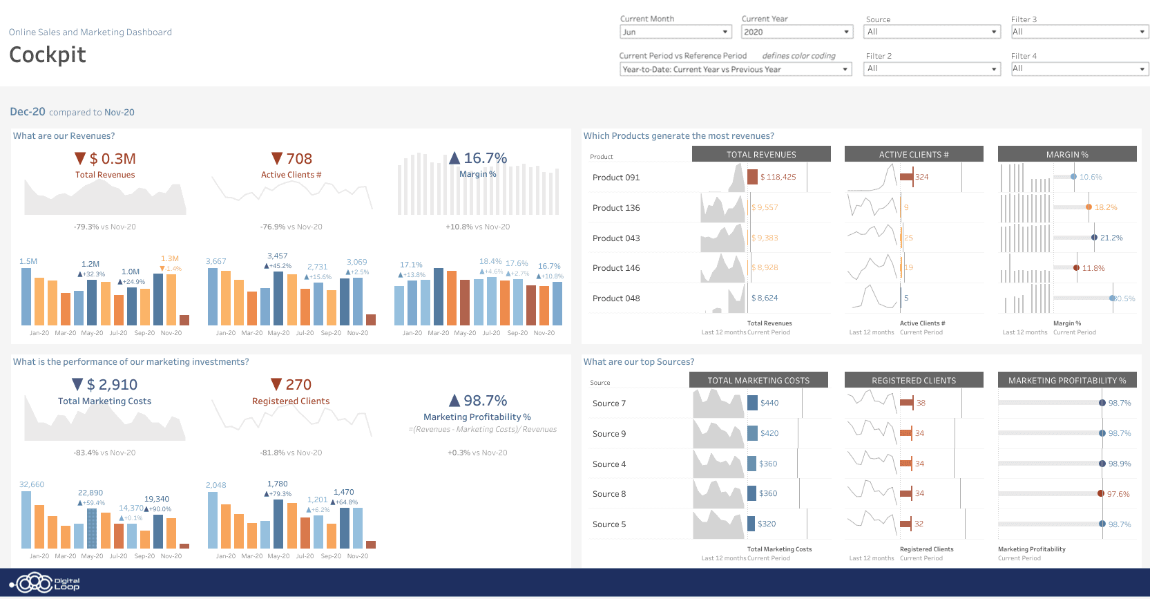Viewport: 1150px width, 599px height.
Task: Click the Product 091 row label
Action: tap(616, 178)
